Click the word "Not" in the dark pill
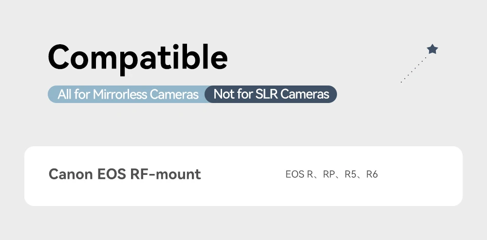This screenshot has height=240, width=487. [x=224, y=94]
